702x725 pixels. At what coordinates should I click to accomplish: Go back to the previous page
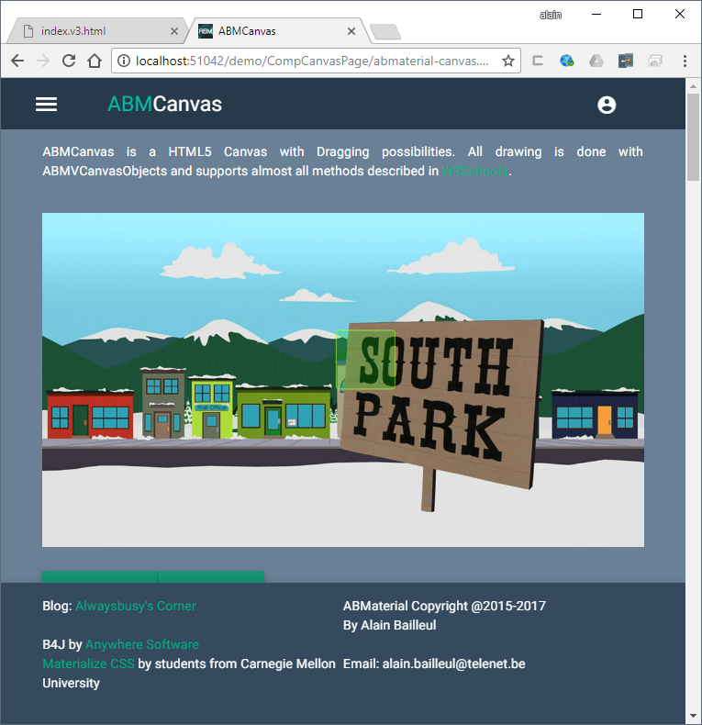(x=17, y=61)
